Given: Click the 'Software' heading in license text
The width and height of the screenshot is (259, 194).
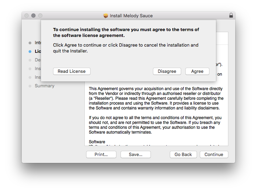Looking at the screenshot, I should click(x=97, y=142).
